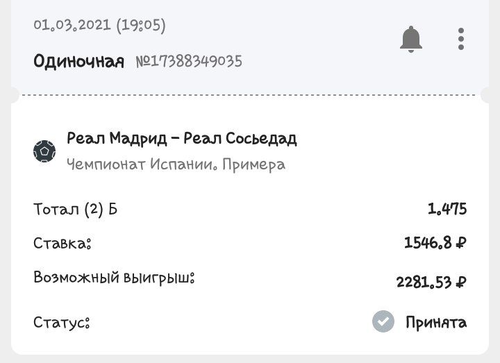Click the Статус: label
The height and width of the screenshot is (363, 500).
(62, 323)
